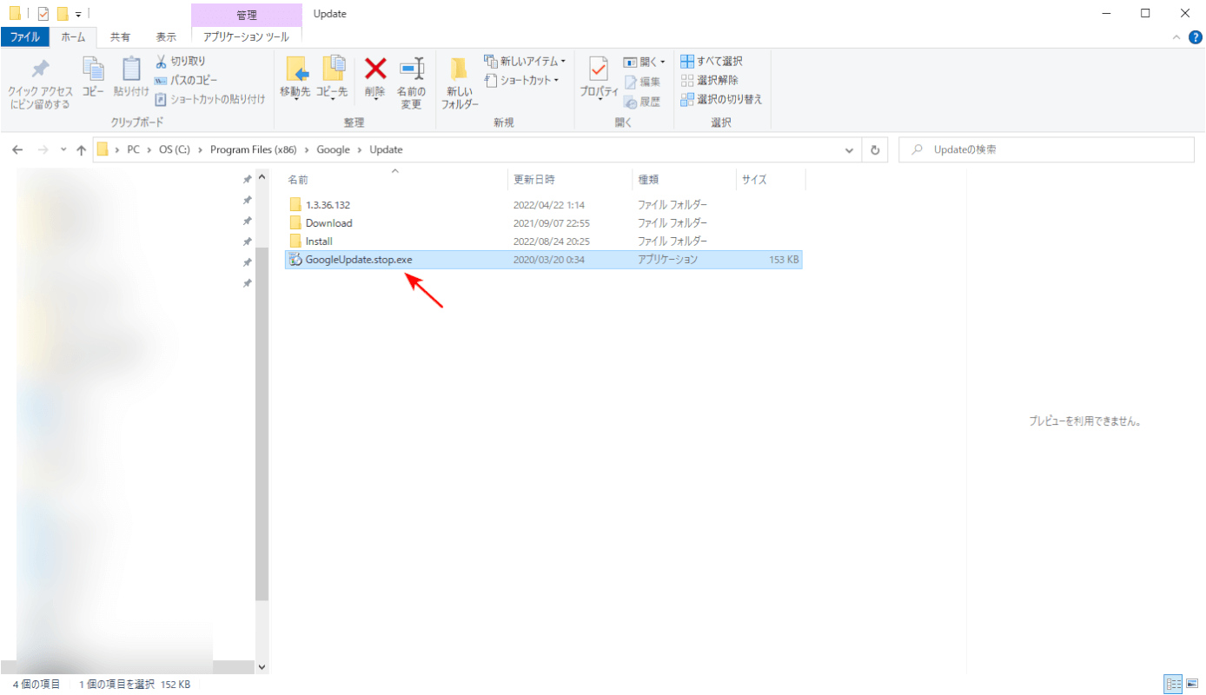
Task: Switch to the 表示 tab
Action: click(x=166, y=37)
